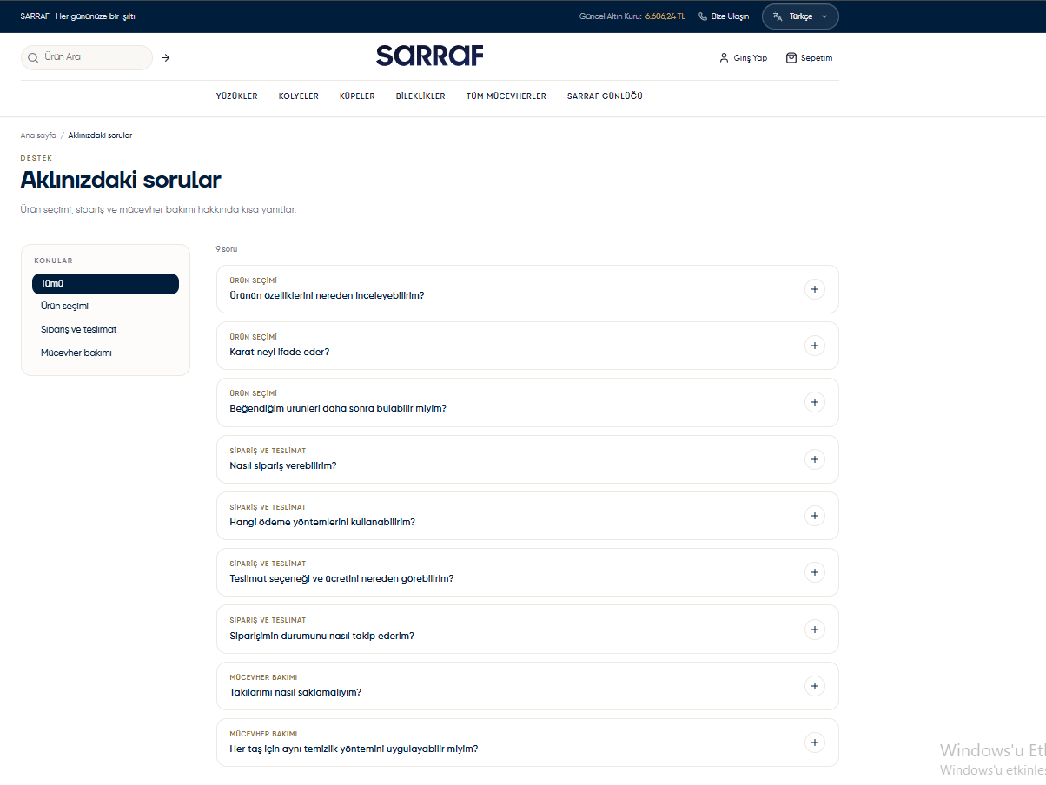
Task: Click the "Aklınızdaki sorular" breadcrumb text
Action: click(x=100, y=135)
